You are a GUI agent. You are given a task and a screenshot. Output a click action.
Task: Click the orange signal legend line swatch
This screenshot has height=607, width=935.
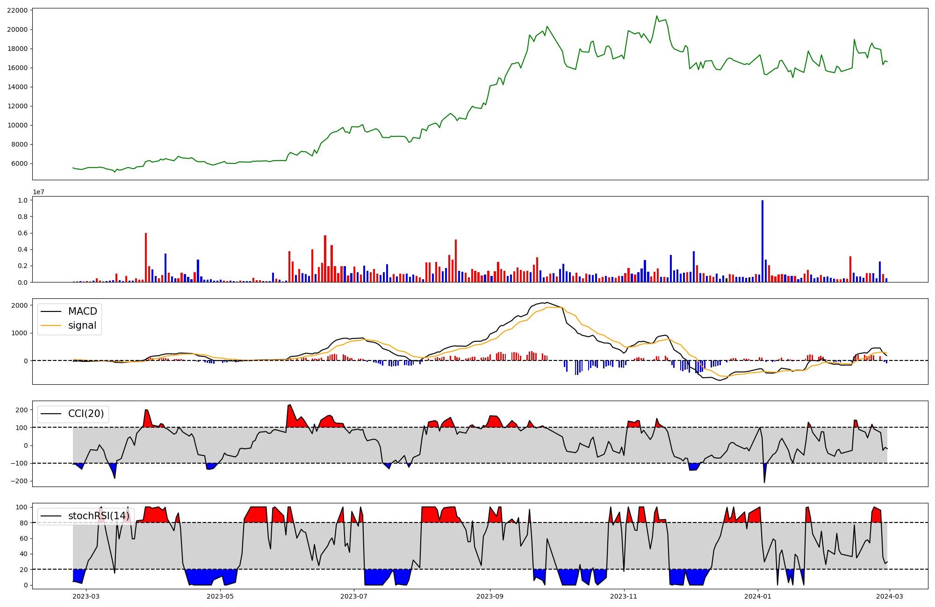51,325
